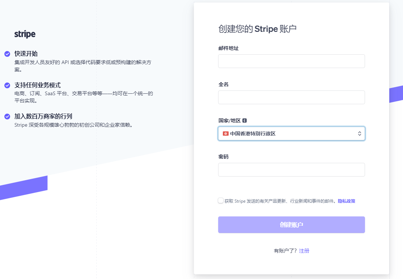Click the 密码 field label

(223, 157)
